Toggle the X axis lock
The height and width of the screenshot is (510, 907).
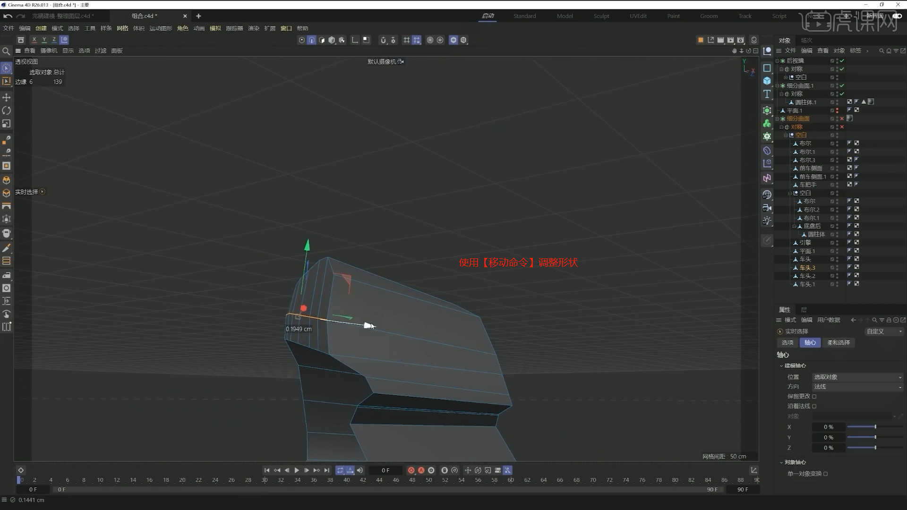click(x=34, y=40)
